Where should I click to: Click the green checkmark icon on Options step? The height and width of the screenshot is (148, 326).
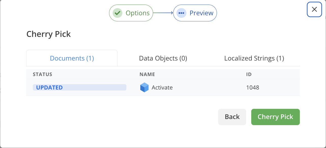pos(117,13)
